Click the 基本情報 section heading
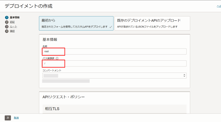Screen dimensions: 221x124 pos(50,39)
